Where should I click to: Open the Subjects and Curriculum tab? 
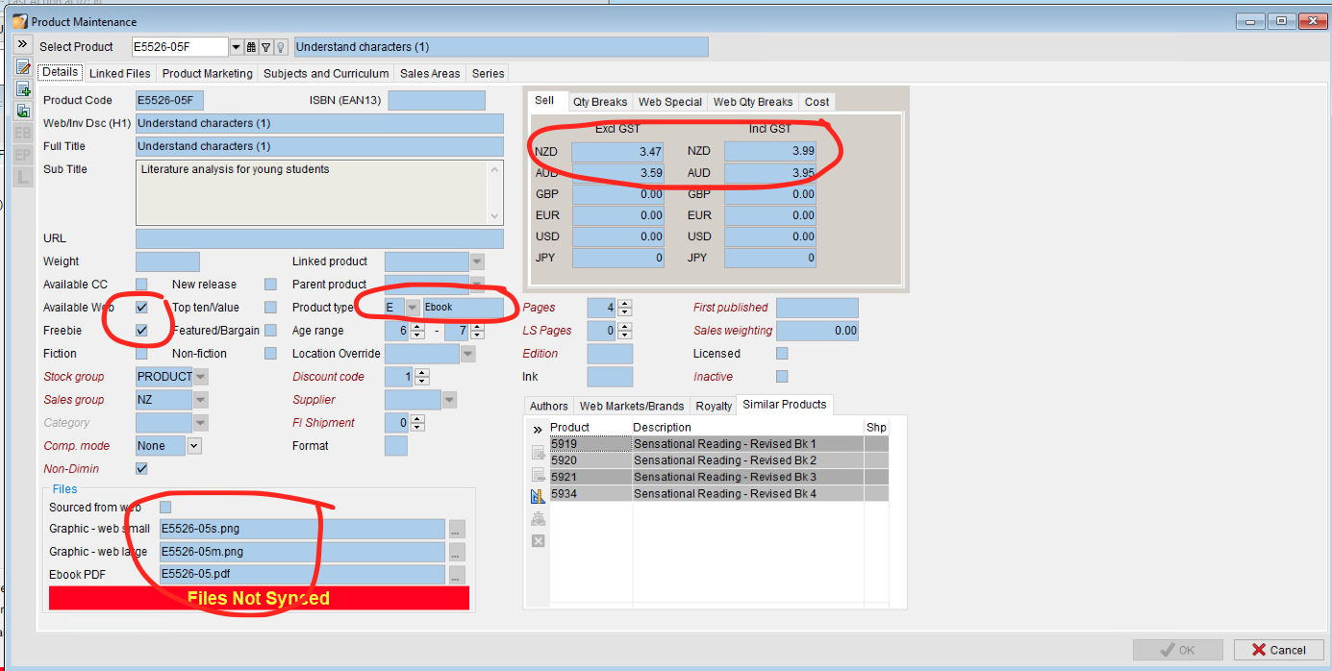pos(327,73)
